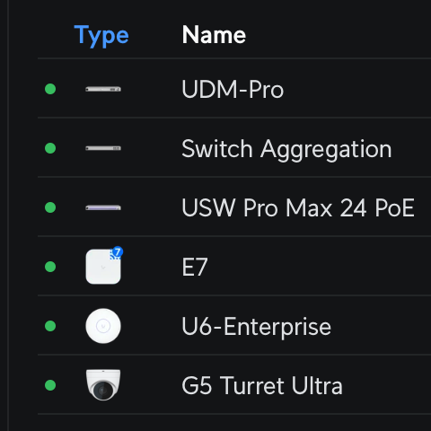
Task: Click the U6-Enterprise access point icon
Action: click(103, 326)
